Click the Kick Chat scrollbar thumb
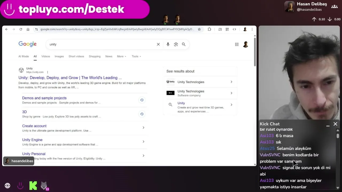Viewport: 342px width, 192px height. click(338, 135)
